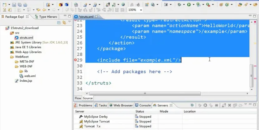Click the Restart server icon in the Servers toolbar
This screenshot has height=130, width=259.
211,105
